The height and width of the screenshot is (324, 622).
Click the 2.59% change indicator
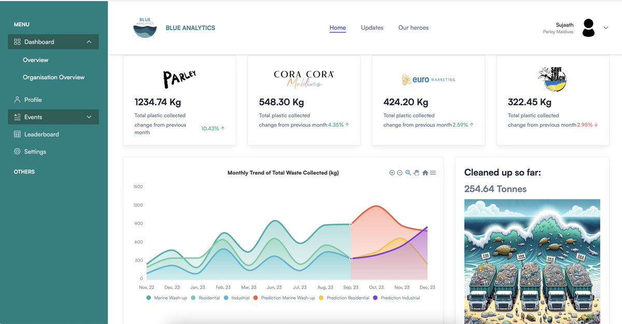pyautogui.click(x=463, y=125)
